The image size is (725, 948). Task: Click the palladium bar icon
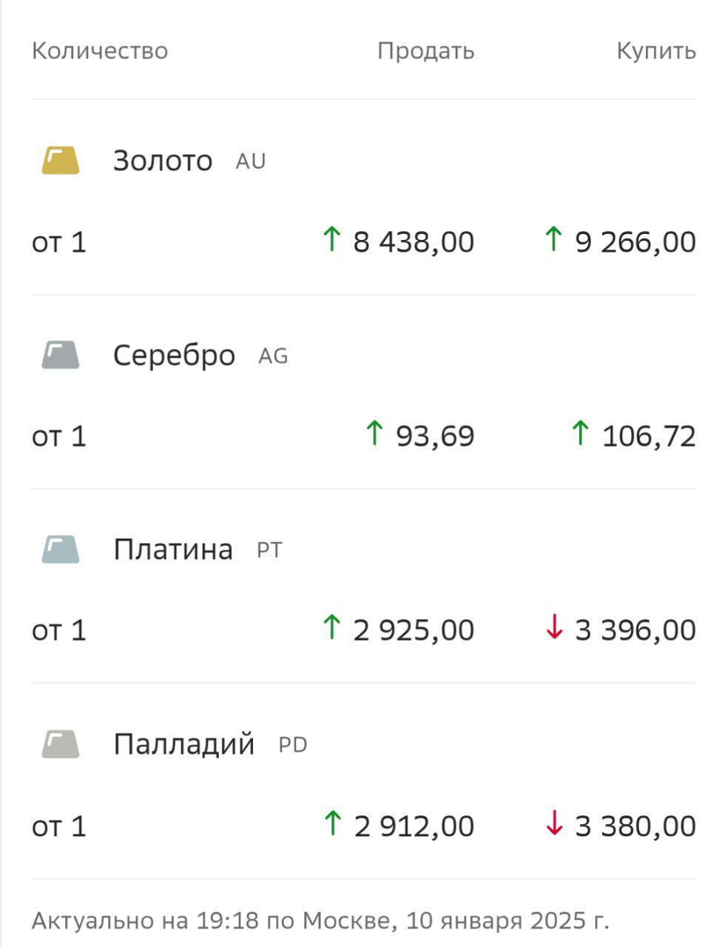click(60, 744)
